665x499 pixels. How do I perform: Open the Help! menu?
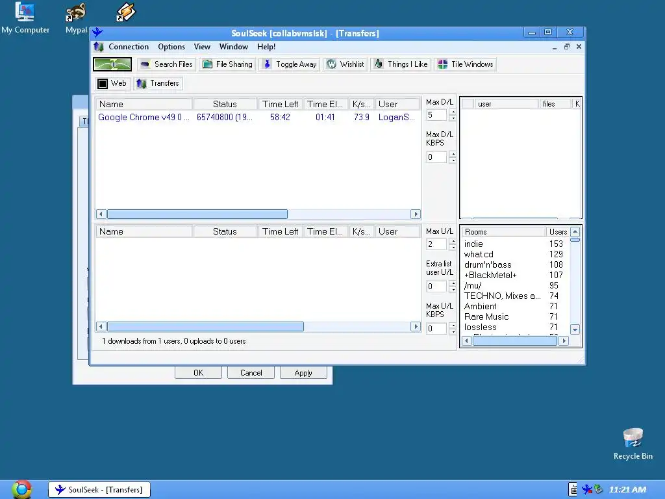266,47
